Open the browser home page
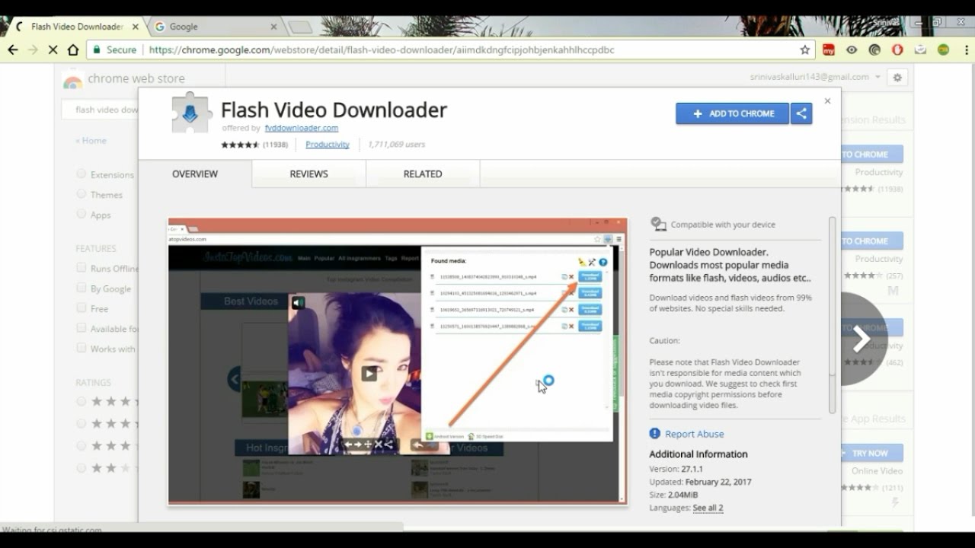This screenshot has width=975, height=548. (73, 49)
